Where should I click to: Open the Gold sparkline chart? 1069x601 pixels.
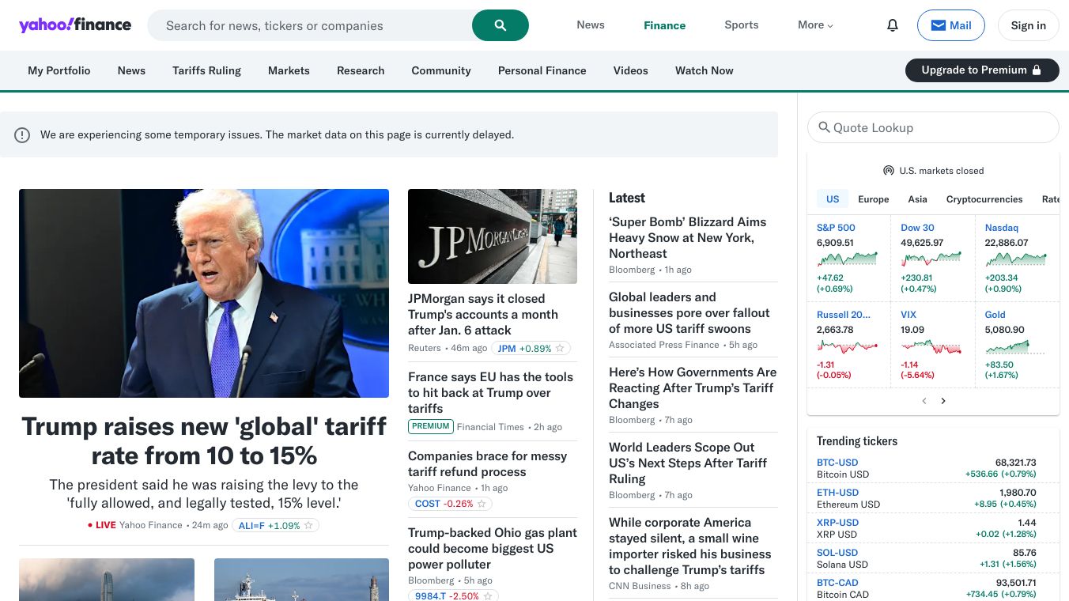click(x=1015, y=346)
